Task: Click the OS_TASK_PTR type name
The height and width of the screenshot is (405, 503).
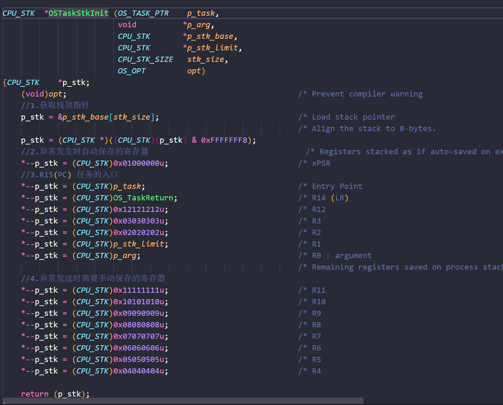Action: [x=143, y=13]
